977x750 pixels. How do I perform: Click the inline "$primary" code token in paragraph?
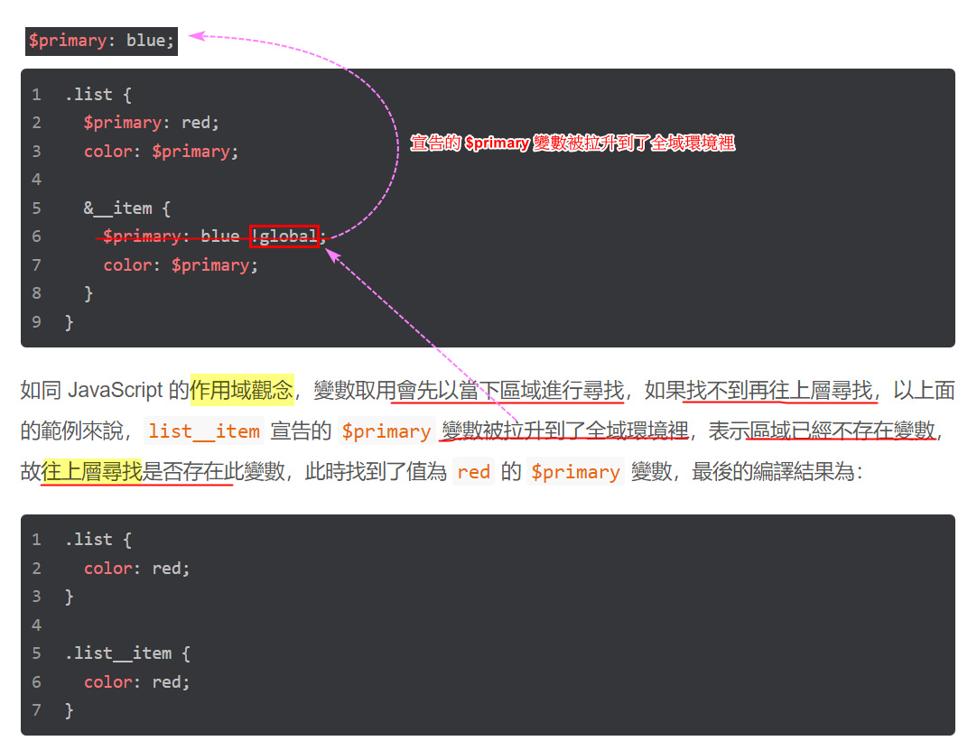coord(386,431)
